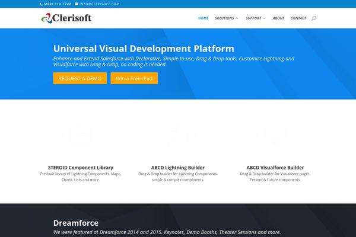This screenshot has height=237, width=356.
Task: Open the search magnifier icon
Action: [314, 18]
